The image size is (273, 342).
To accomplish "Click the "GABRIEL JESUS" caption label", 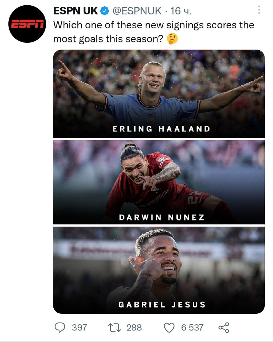I will point(162,305).
